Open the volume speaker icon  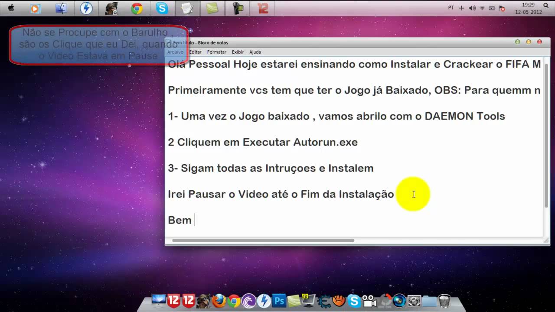(x=472, y=8)
